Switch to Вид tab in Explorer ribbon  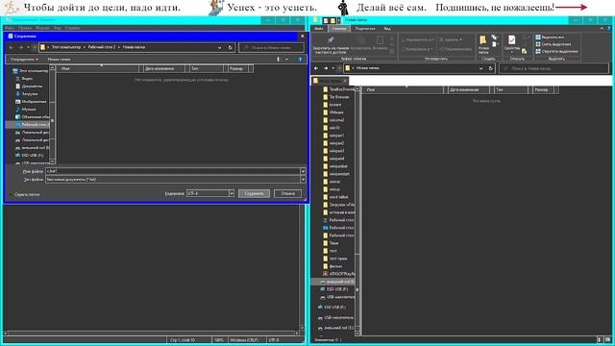pos(387,29)
